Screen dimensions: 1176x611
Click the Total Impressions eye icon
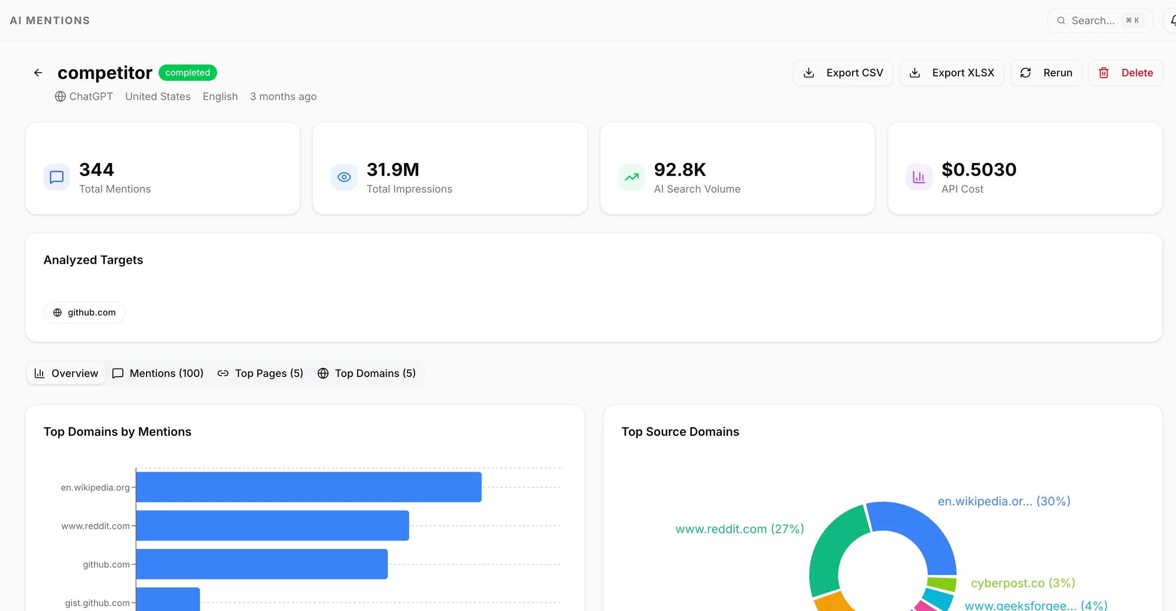pos(344,177)
